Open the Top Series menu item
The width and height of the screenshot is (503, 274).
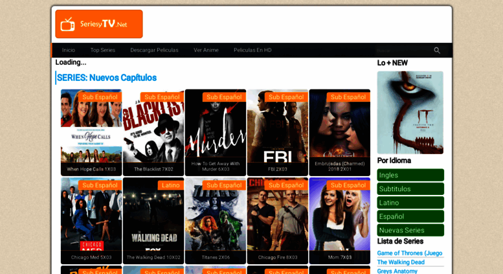pos(103,50)
